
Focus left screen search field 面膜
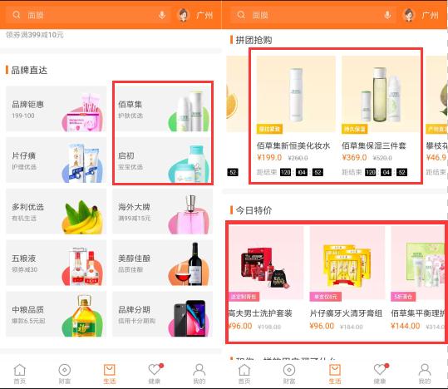click(88, 15)
